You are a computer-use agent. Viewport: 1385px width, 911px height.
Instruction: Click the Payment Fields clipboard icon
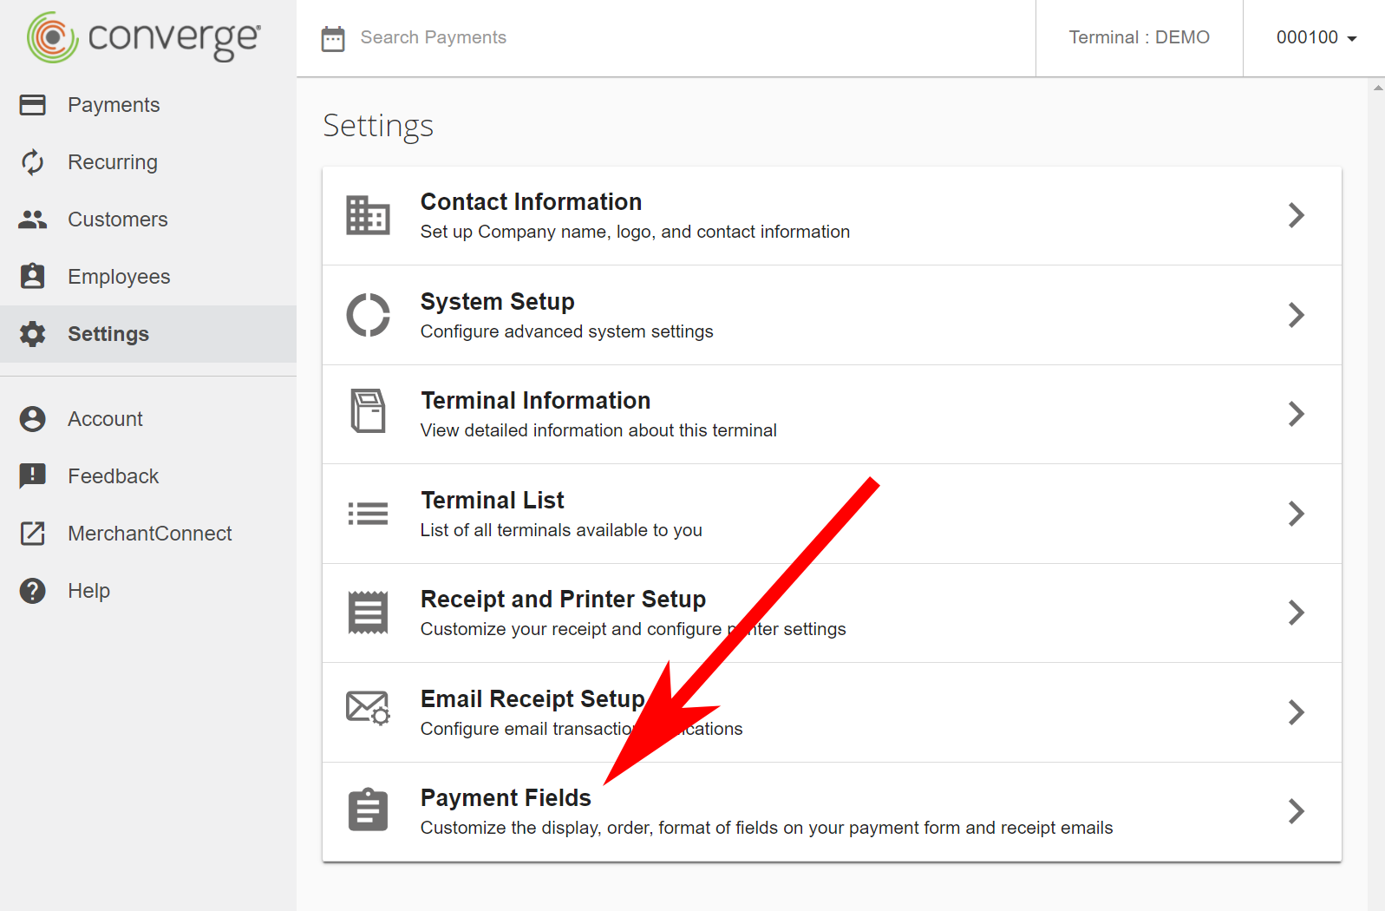368,809
